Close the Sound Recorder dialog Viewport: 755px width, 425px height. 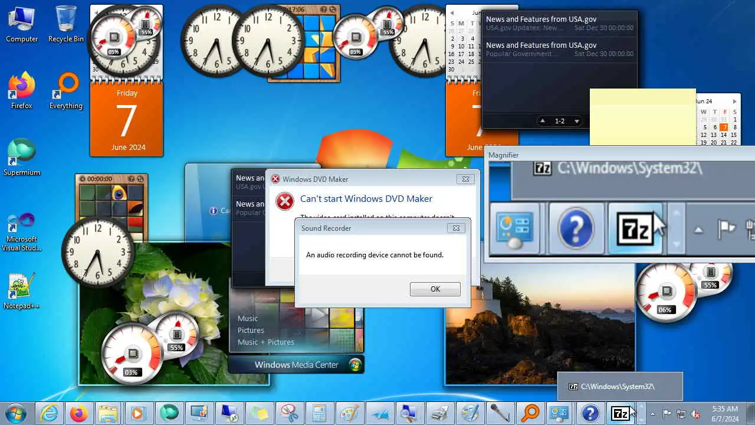[x=455, y=228]
